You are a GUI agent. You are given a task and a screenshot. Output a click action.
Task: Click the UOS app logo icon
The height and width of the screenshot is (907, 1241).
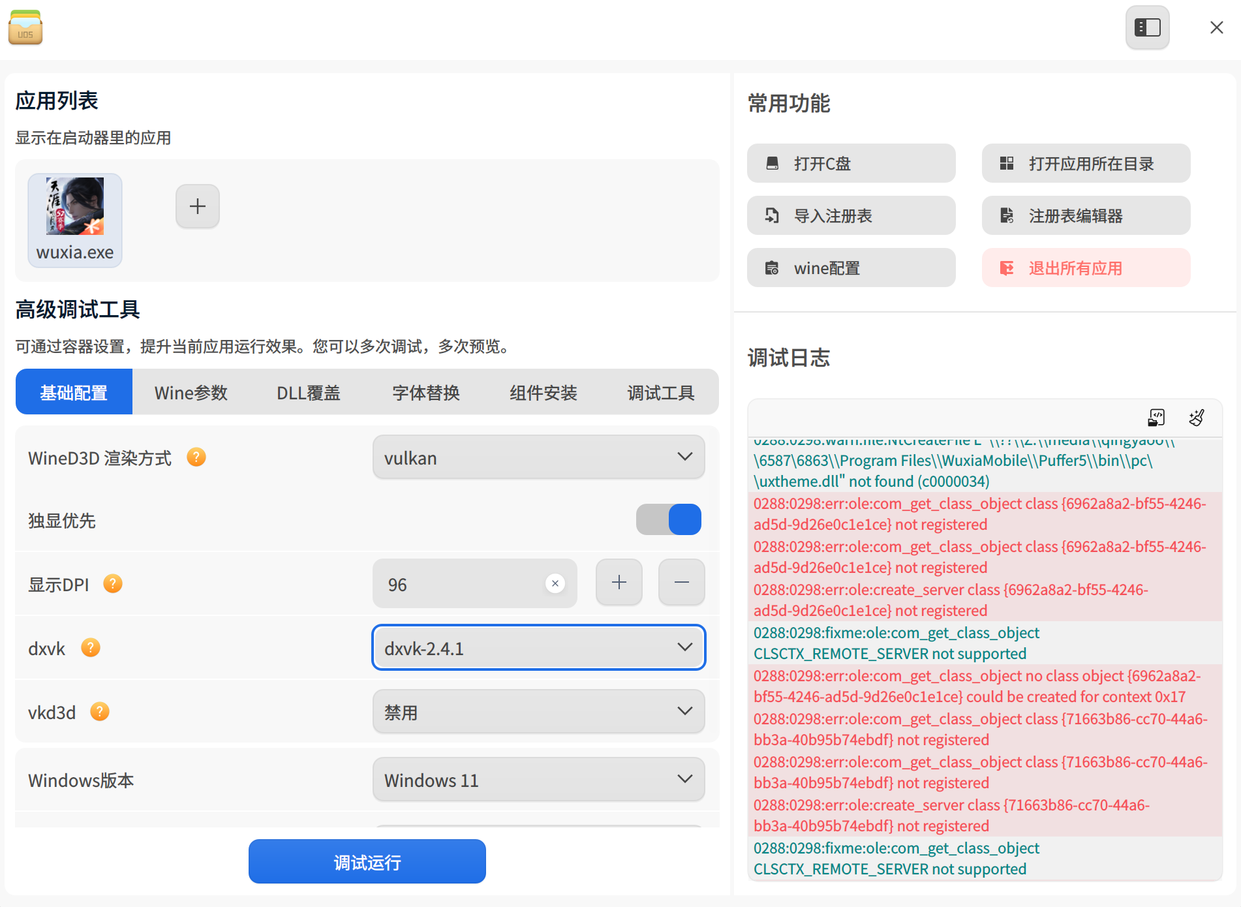25,27
